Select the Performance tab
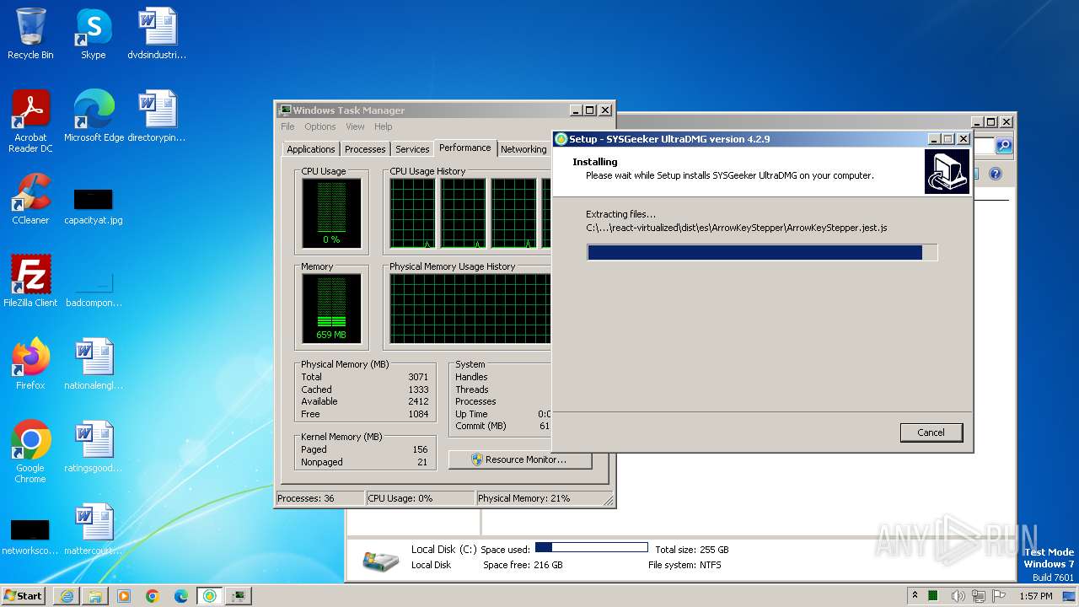 coord(465,148)
